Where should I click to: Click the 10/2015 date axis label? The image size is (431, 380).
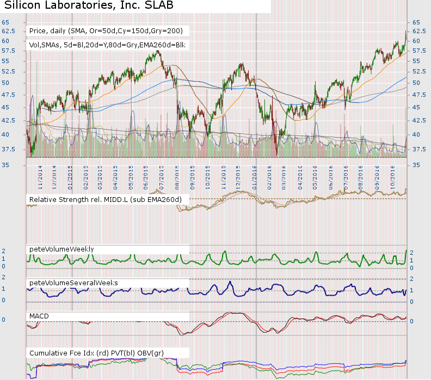208,177
